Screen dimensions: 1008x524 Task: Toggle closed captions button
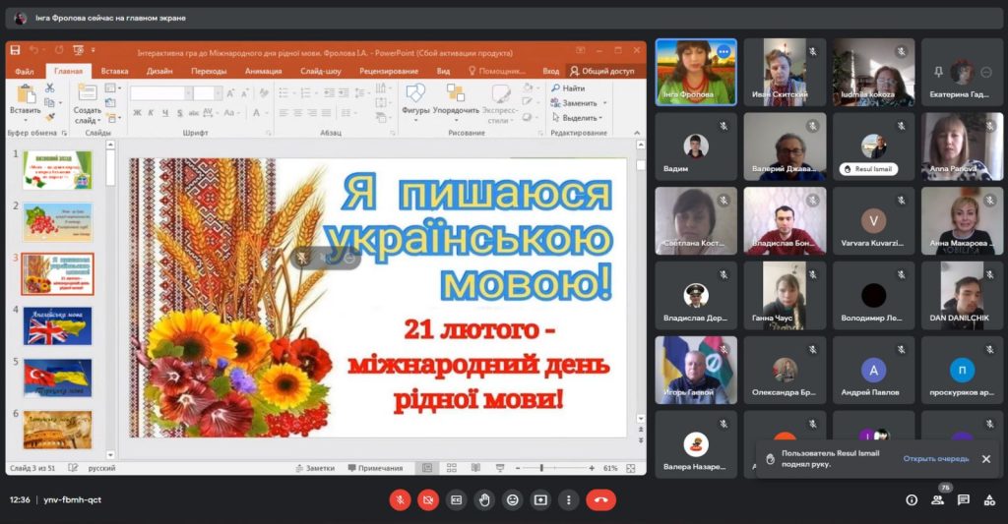tap(456, 499)
